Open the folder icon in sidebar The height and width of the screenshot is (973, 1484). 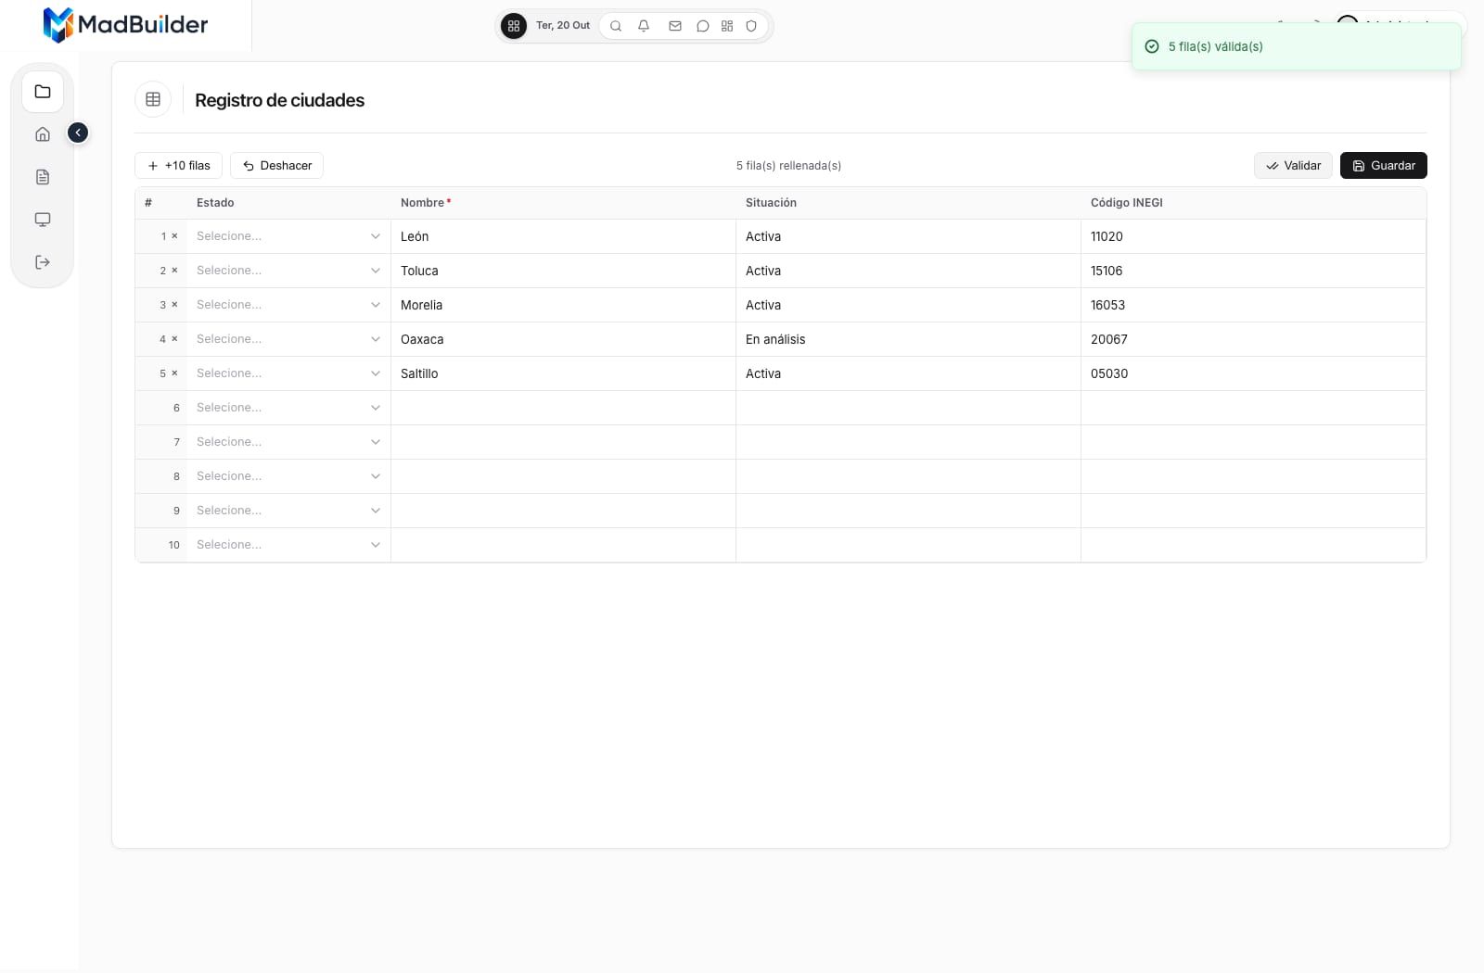(43, 92)
